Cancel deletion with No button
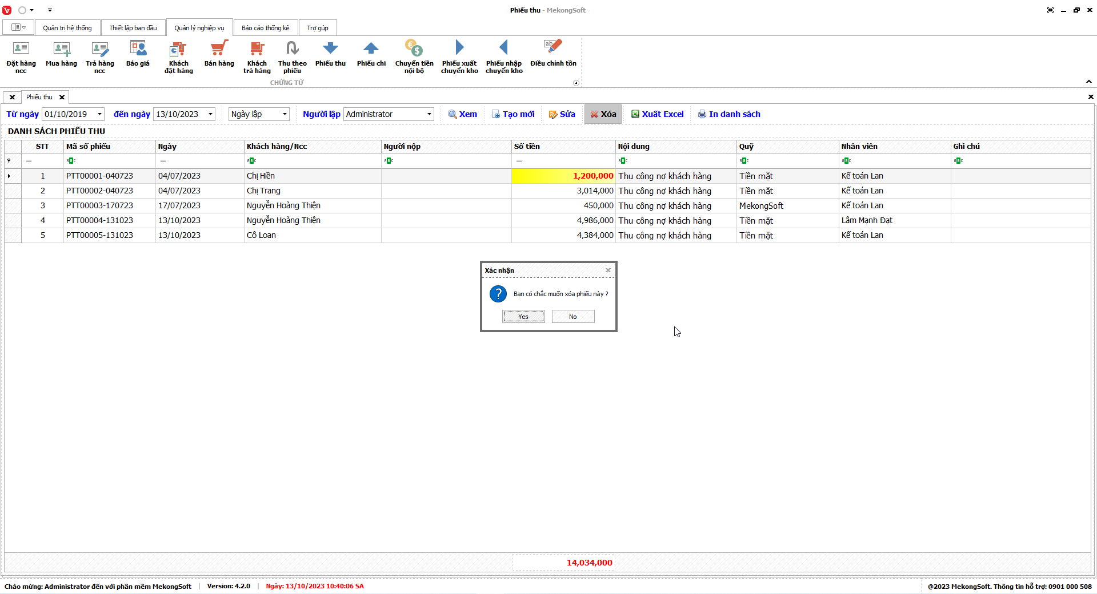Viewport: 1097px width, 594px height. [x=573, y=317]
